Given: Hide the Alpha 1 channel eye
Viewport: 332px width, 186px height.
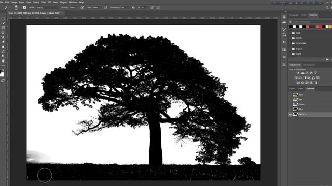Looking at the screenshot, I should [x=290, y=114].
